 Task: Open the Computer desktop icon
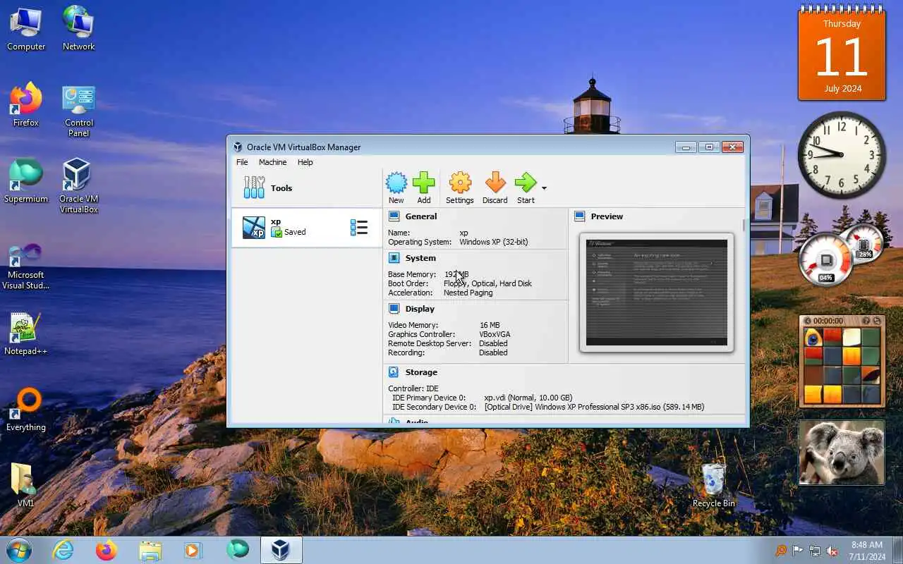[x=26, y=29]
